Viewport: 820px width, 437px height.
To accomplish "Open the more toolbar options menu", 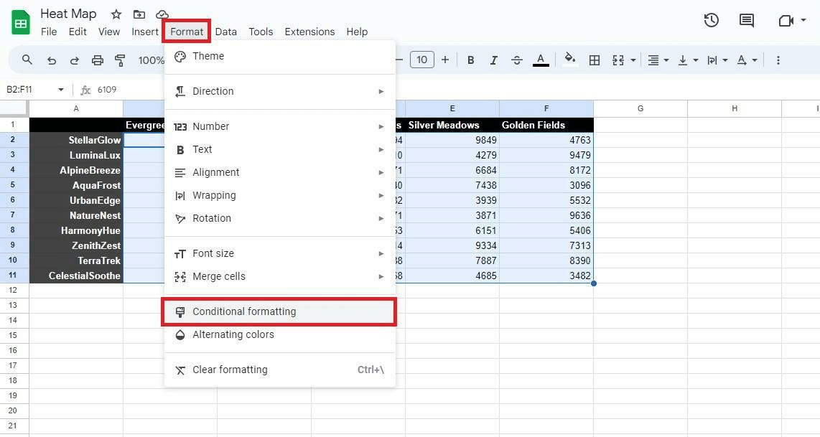I will coord(778,60).
